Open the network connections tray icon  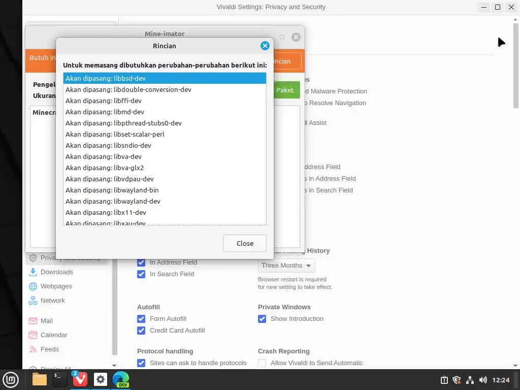pos(470,380)
